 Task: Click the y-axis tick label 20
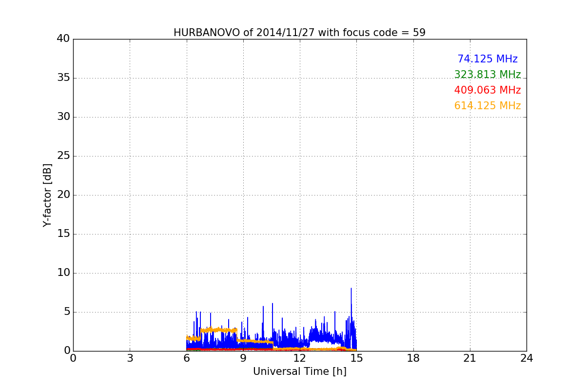tap(63, 195)
